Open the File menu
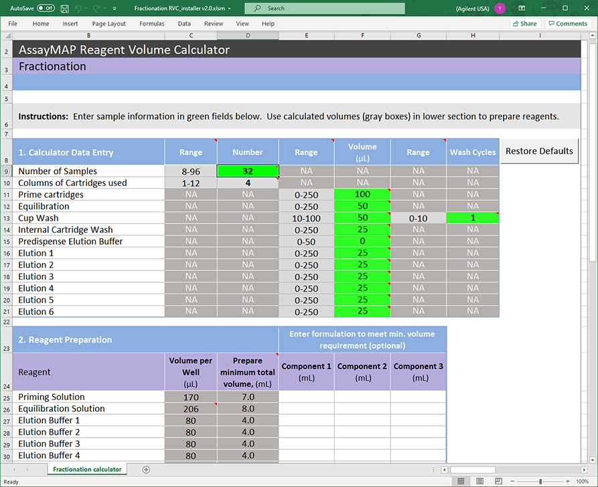 [x=13, y=23]
